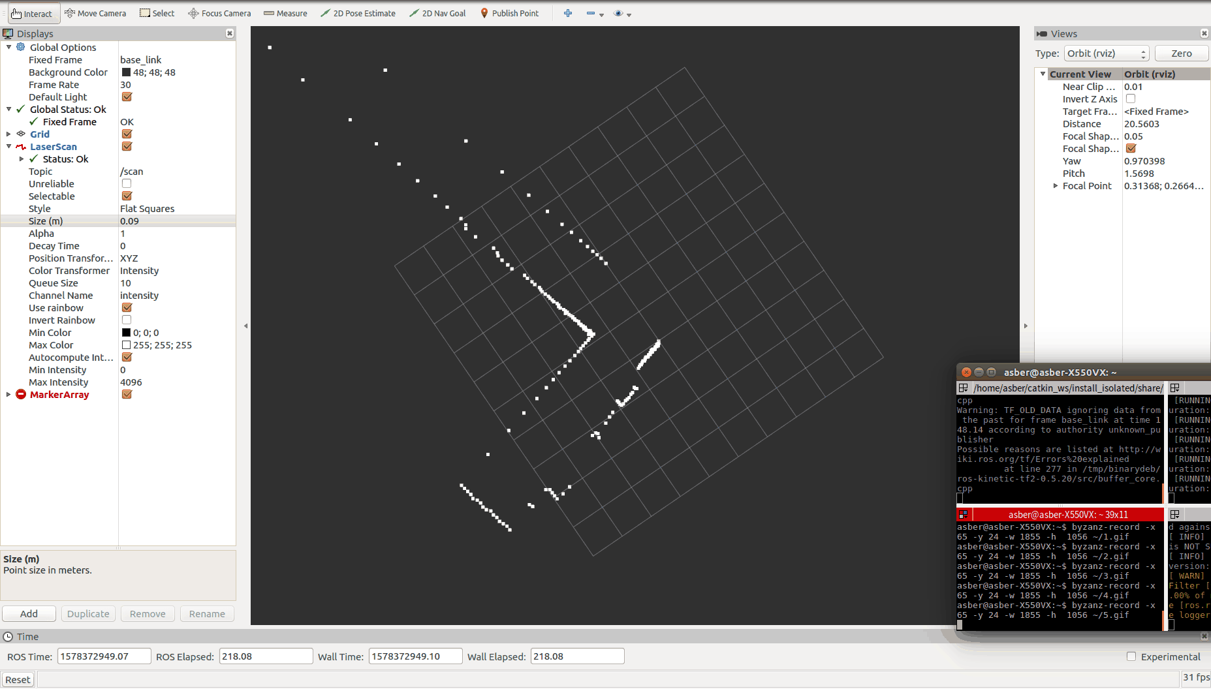Click the ROS Time field
1211x689 pixels.
tap(104, 656)
